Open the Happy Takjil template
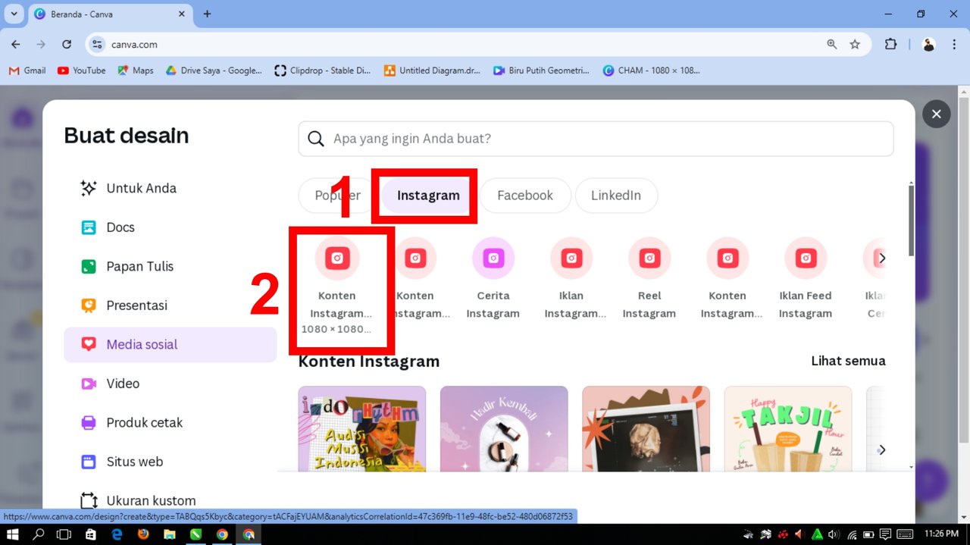The height and width of the screenshot is (545, 970). pos(788,428)
